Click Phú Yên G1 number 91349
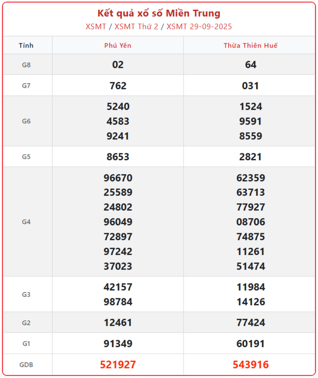The image size is (318, 378). [x=118, y=344]
